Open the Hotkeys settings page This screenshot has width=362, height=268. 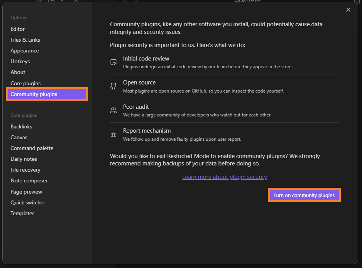click(x=20, y=61)
